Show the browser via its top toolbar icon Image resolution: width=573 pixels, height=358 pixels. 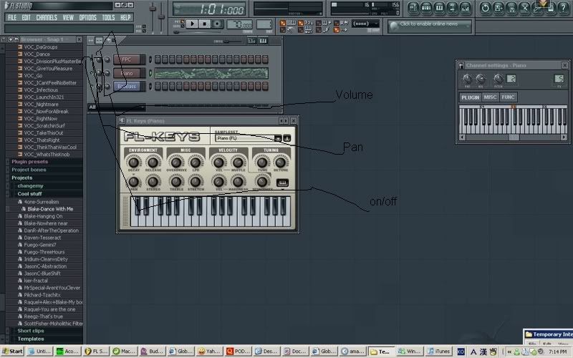(453, 8)
